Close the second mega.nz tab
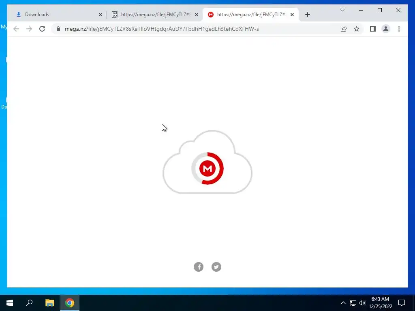The width and height of the screenshot is (415, 311). click(x=197, y=15)
